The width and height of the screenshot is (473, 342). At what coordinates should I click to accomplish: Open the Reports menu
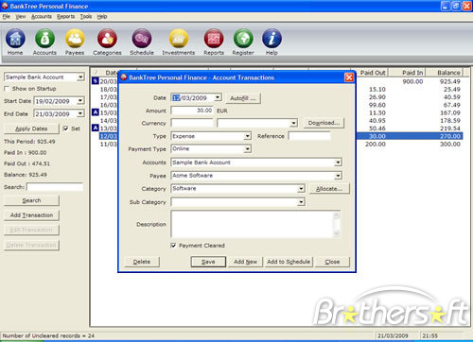(65, 17)
